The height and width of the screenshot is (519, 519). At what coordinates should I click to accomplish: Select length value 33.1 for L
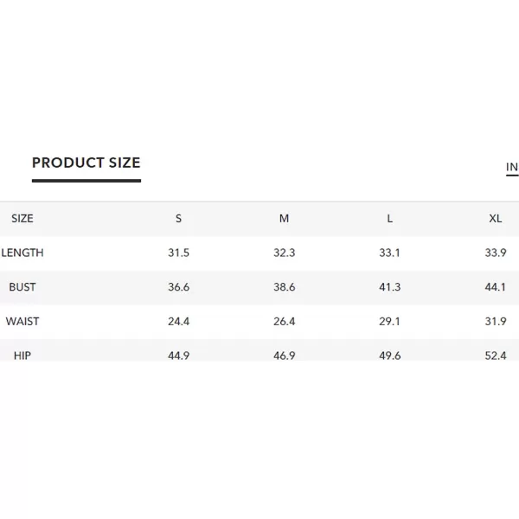pos(389,253)
